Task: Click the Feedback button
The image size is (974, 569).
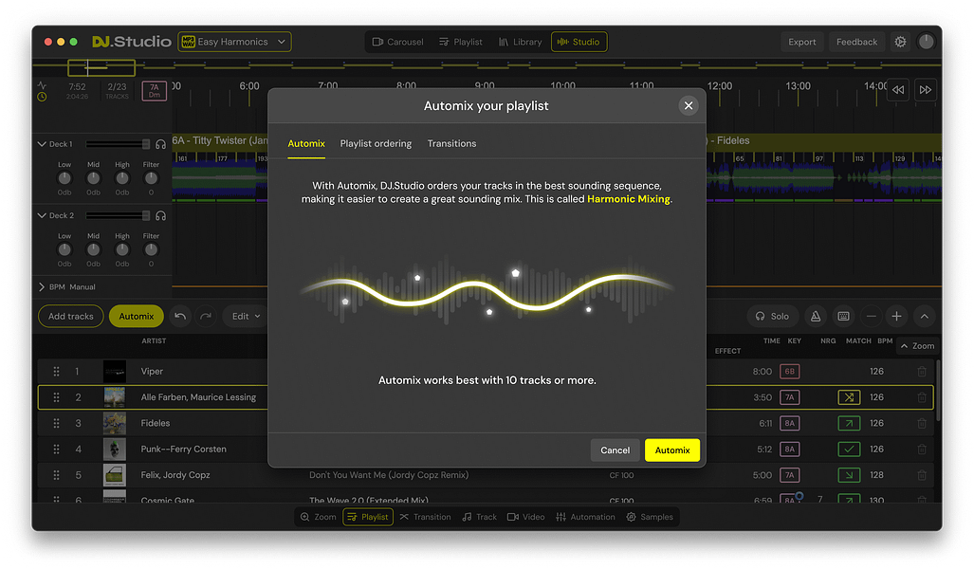Action: tap(856, 42)
